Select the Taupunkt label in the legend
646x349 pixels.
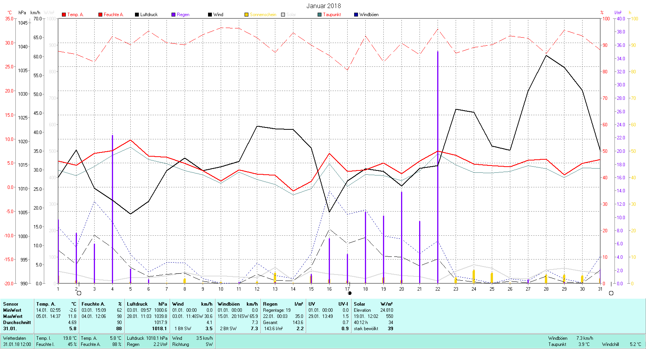click(332, 15)
